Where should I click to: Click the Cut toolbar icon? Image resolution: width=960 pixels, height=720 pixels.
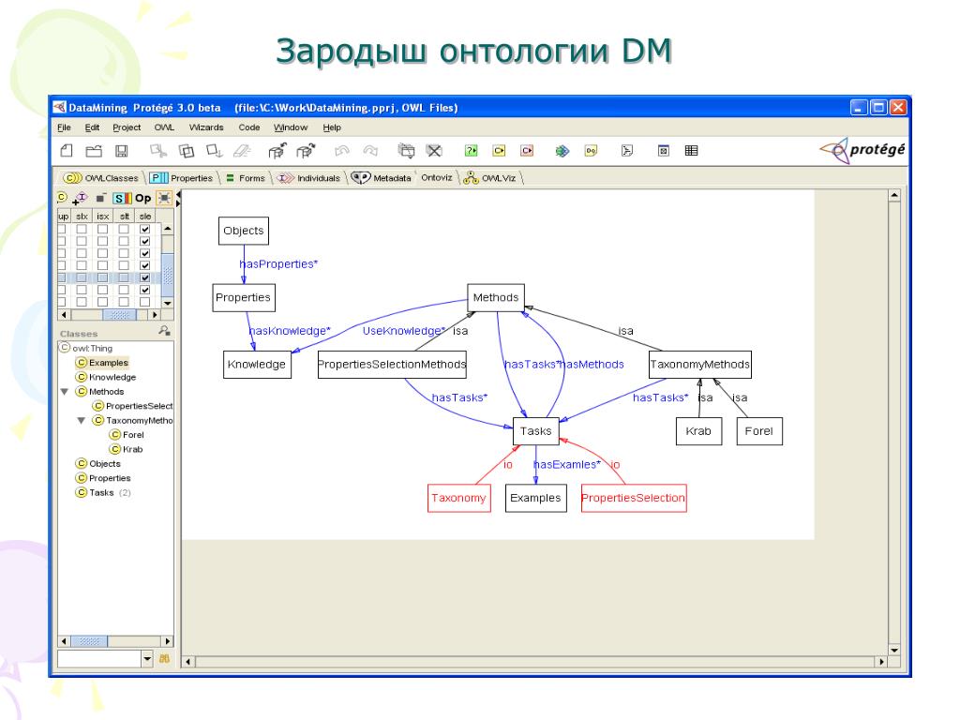(157, 151)
